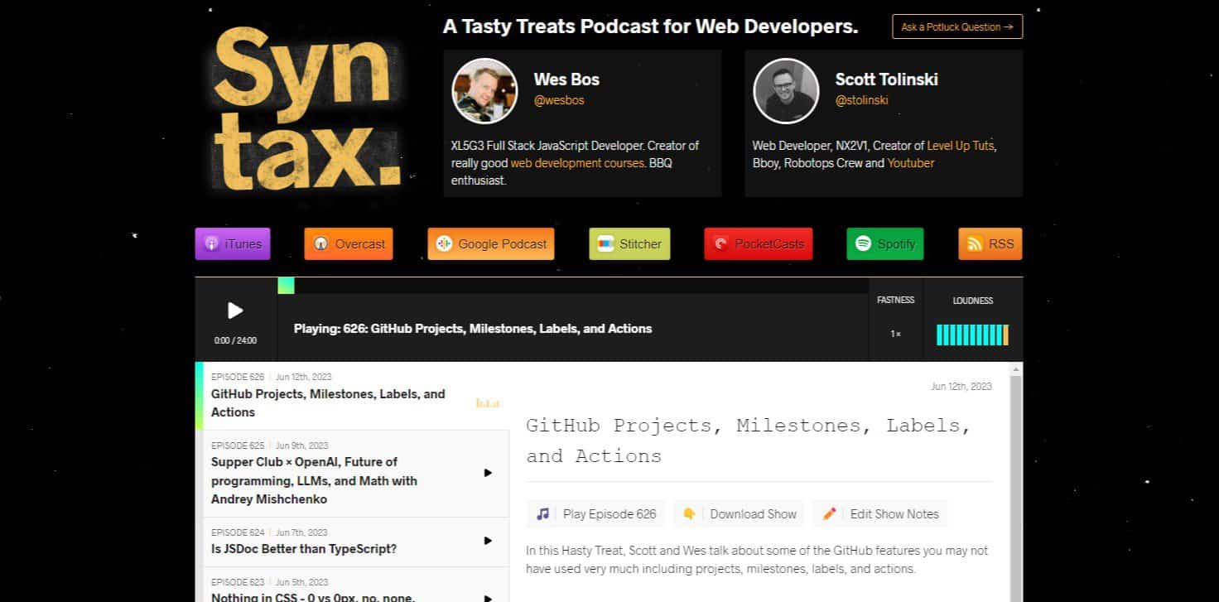Open the podcast in iTunes

click(232, 243)
